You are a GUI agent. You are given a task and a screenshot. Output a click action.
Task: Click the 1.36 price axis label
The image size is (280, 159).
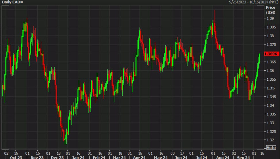270,71
